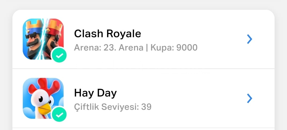Viewport: 287px width, 130px height.
Task: Click the "Kupa: 9000" trophy count text
Action: coord(174,48)
